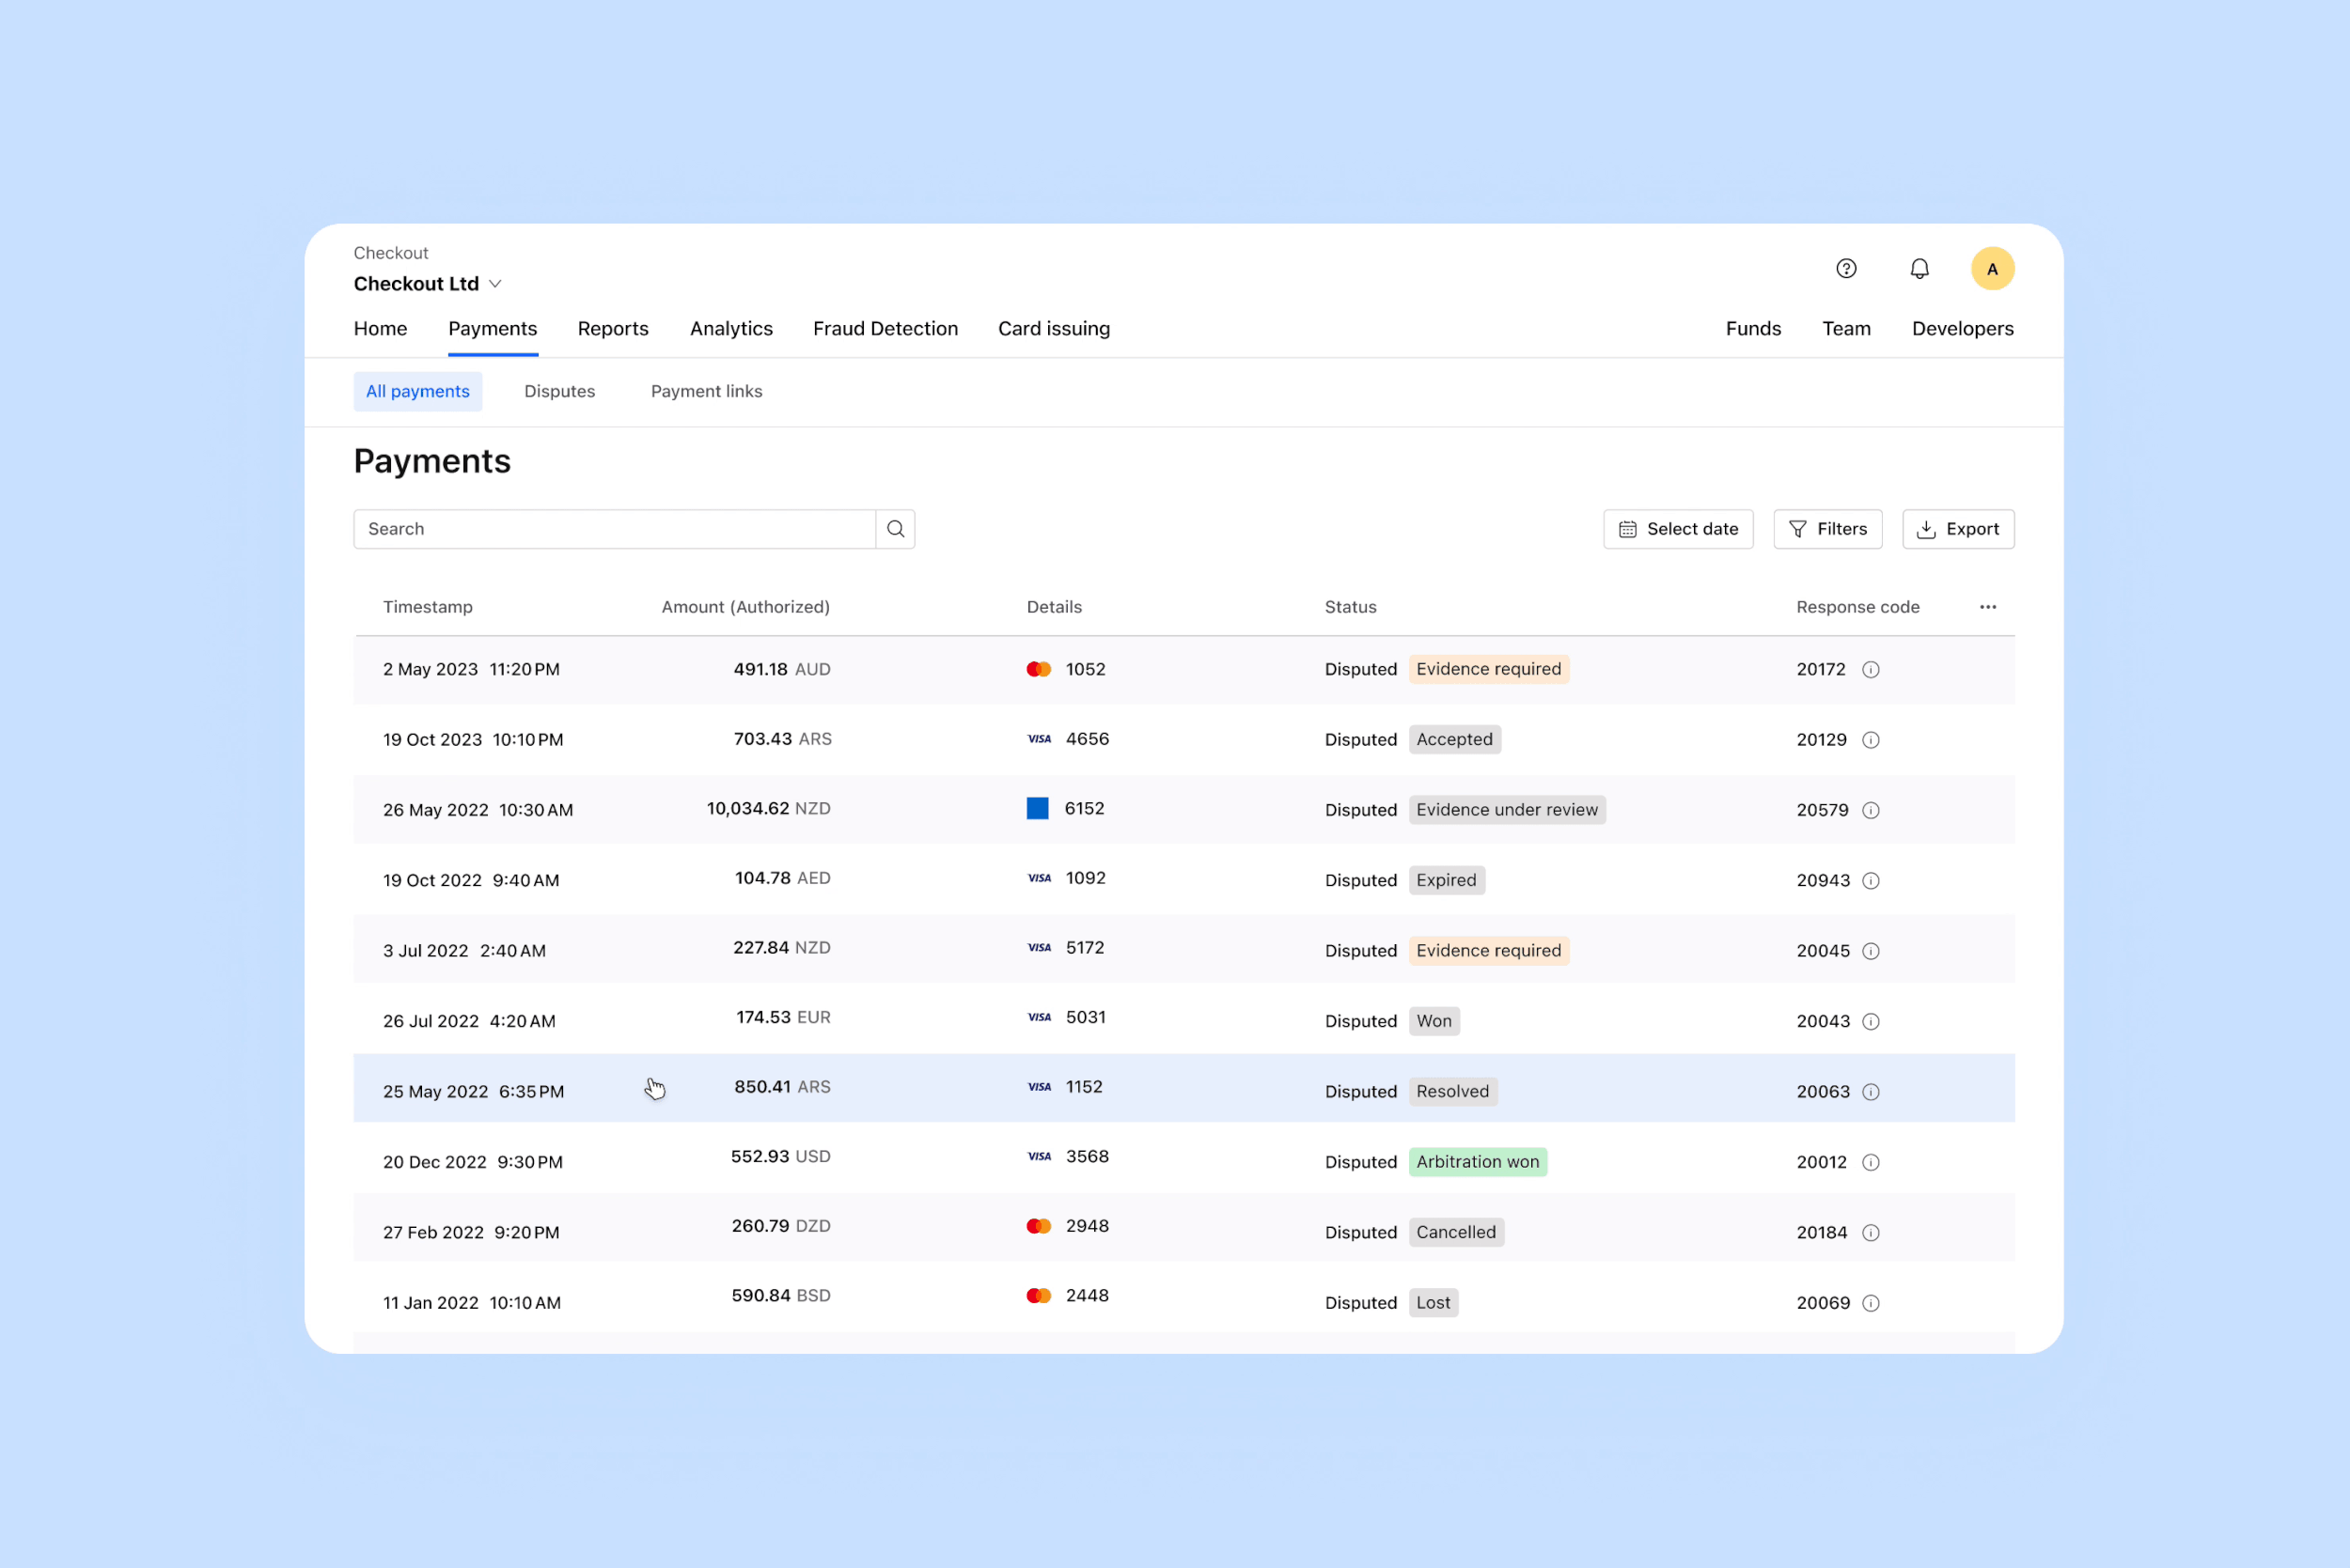2350x1568 pixels.
Task: Open the user avatar labeled A
Action: point(1992,269)
